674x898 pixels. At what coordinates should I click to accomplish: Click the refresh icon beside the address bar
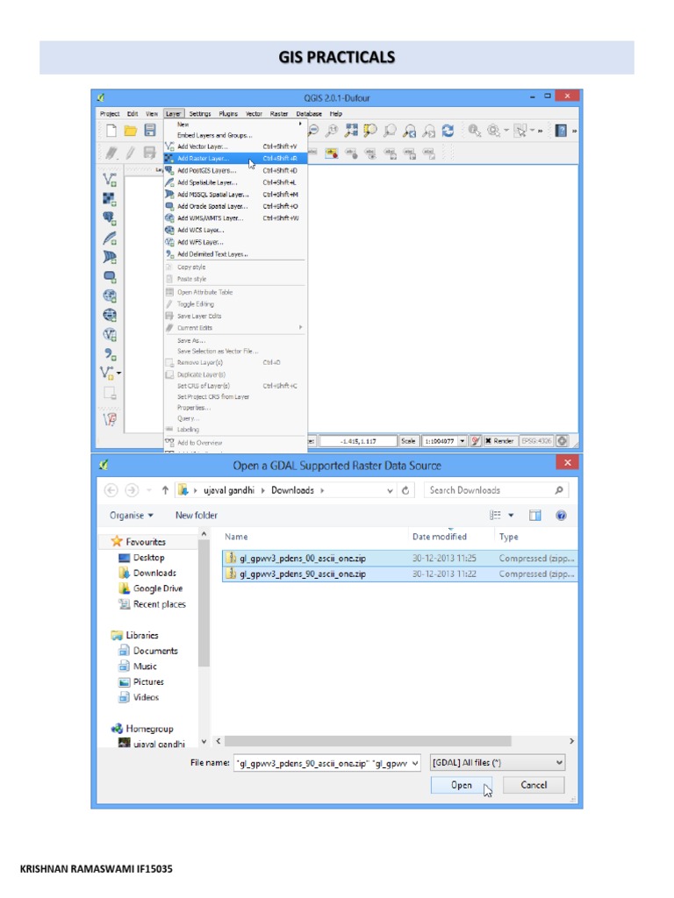pyautogui.click(x=405, y=490)
